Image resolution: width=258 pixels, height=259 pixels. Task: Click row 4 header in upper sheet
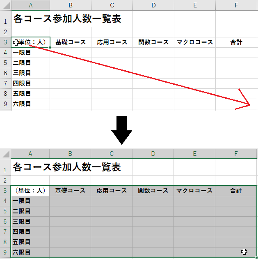tap(5, 53)
